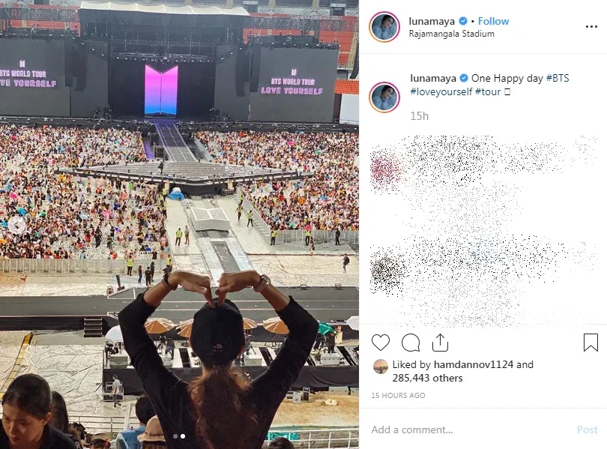Open the caption author's avatar beside the caption

[384, 97]
